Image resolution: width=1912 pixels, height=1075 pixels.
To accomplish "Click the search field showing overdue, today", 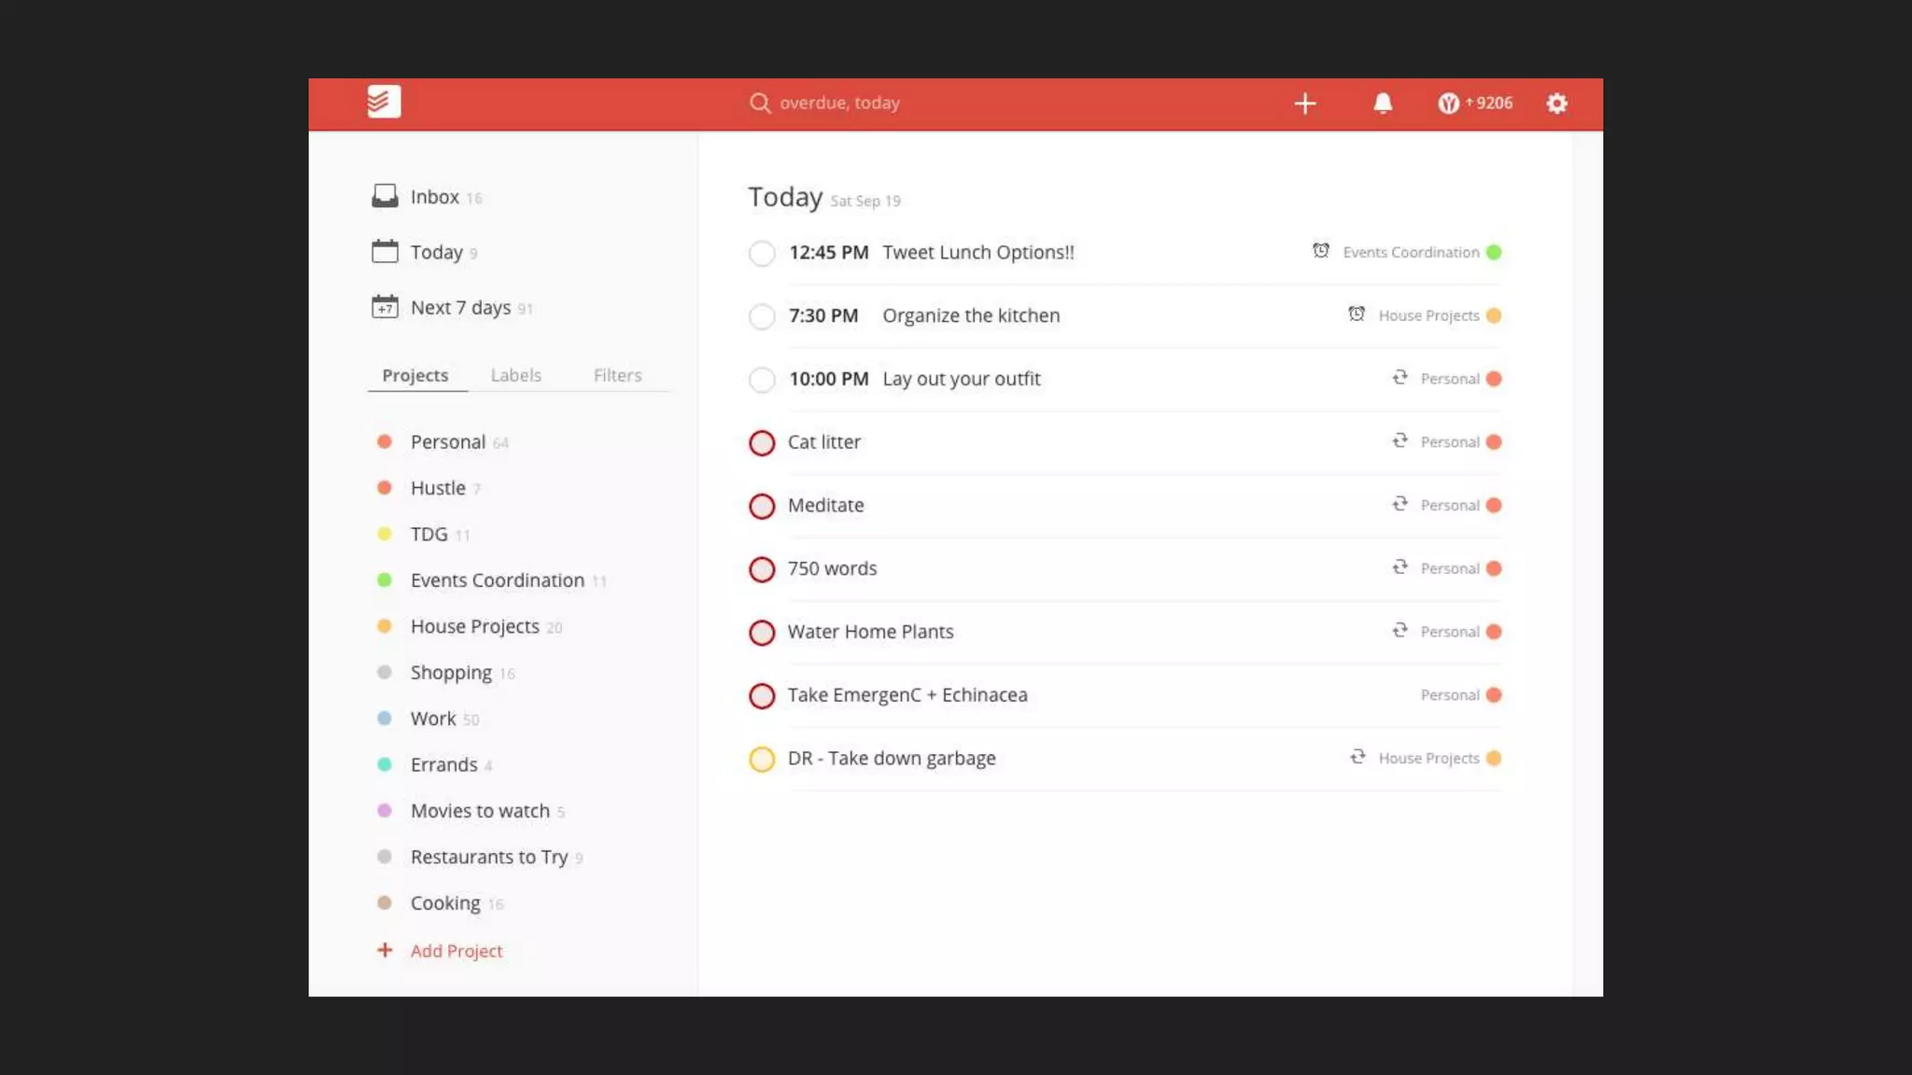I will 839,104.
